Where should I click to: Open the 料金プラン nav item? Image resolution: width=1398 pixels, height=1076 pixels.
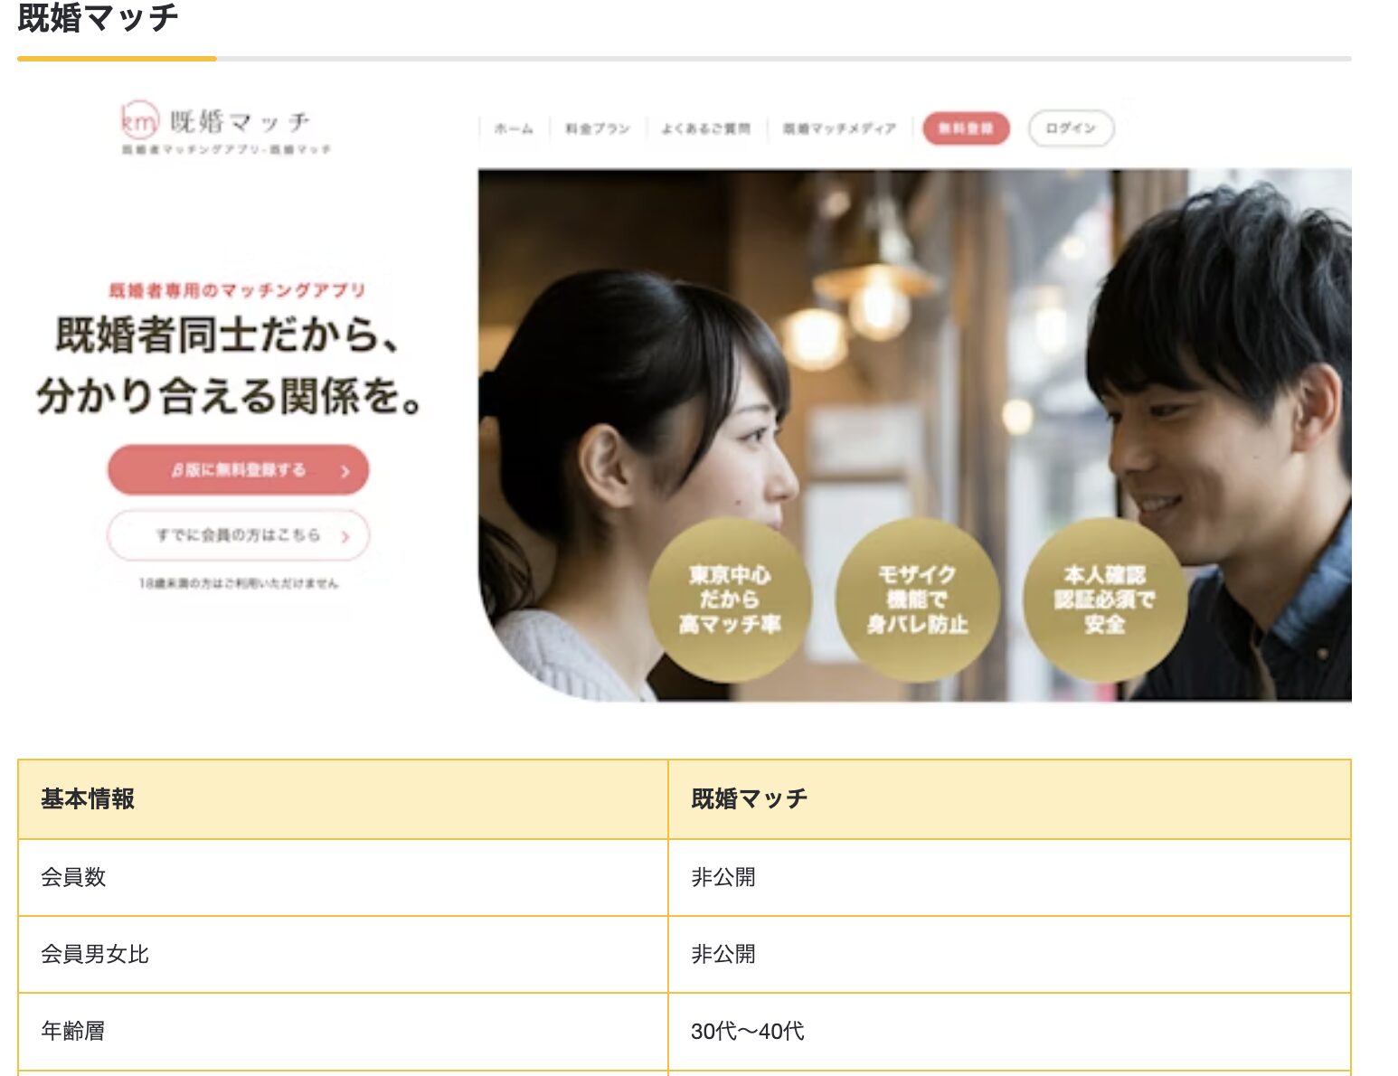[x=597, y=128]
